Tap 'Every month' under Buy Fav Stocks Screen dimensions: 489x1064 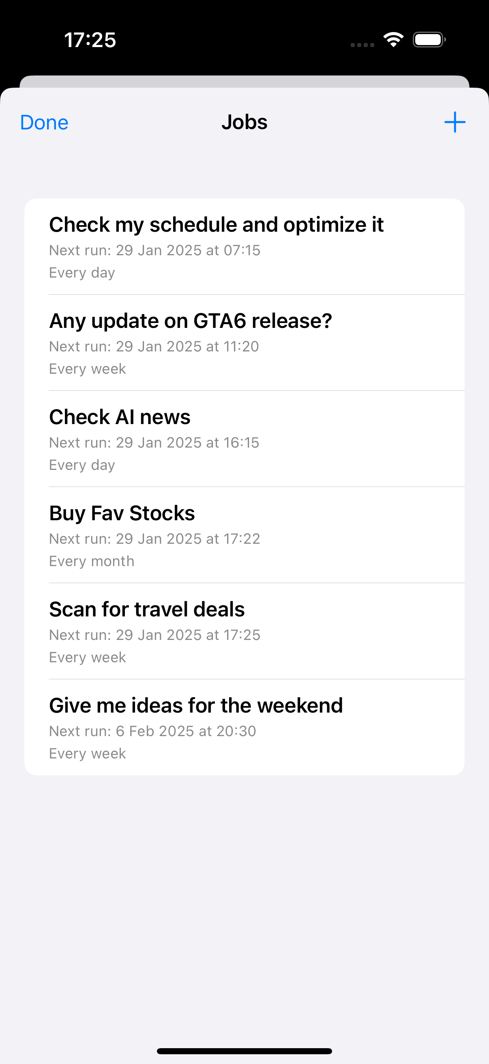tap(92, 561)
